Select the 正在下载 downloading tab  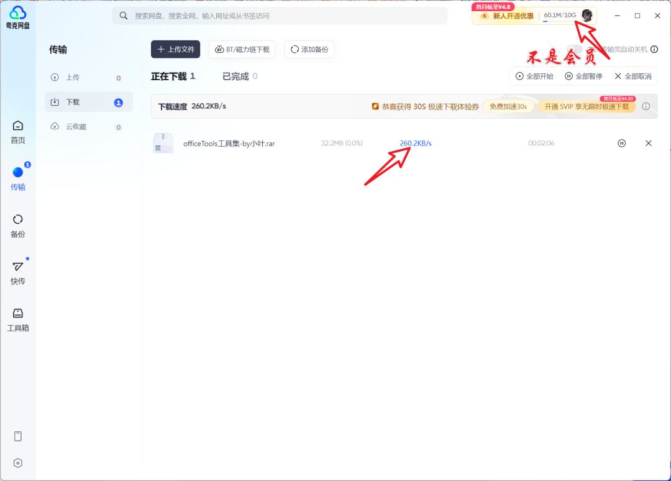(x=170, y=76)
